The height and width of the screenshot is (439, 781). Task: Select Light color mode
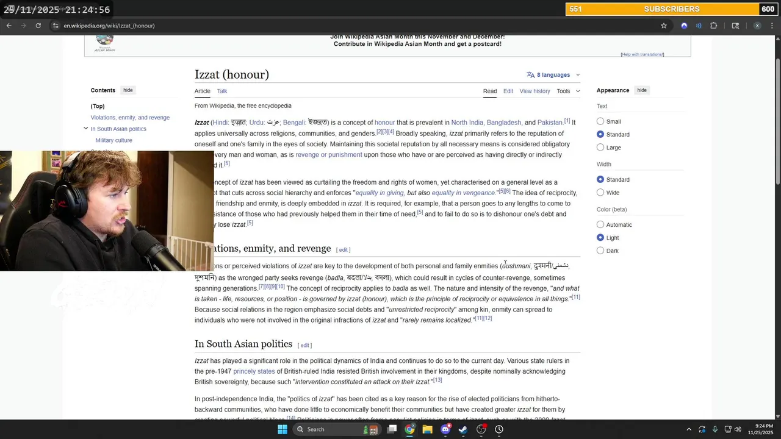[x=600, y=238]
